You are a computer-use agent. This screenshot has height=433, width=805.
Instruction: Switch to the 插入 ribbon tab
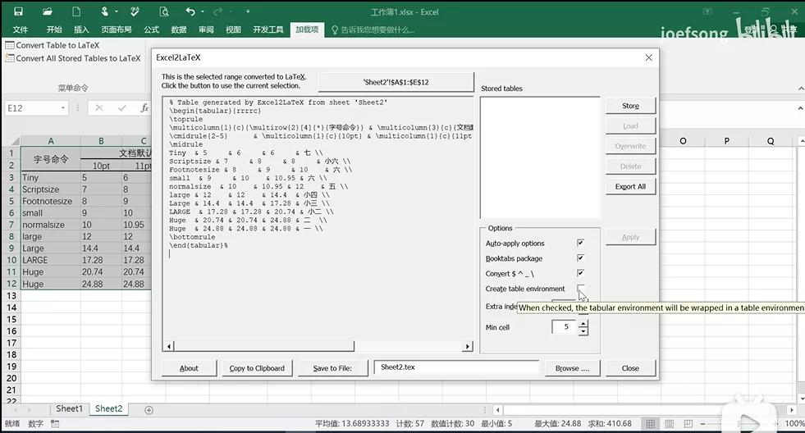tap(81, 30)
